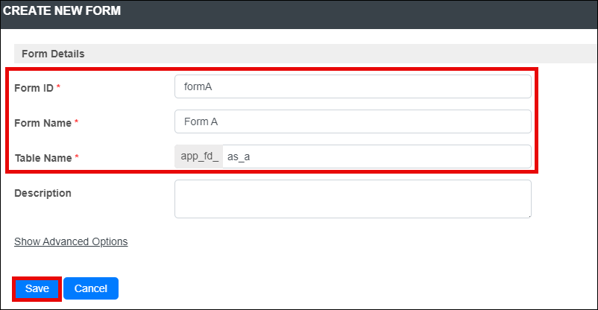The width and height of the screenshot is (598, 310).
Task: Click the red asterisk beside Table Name
Action: 77,156
